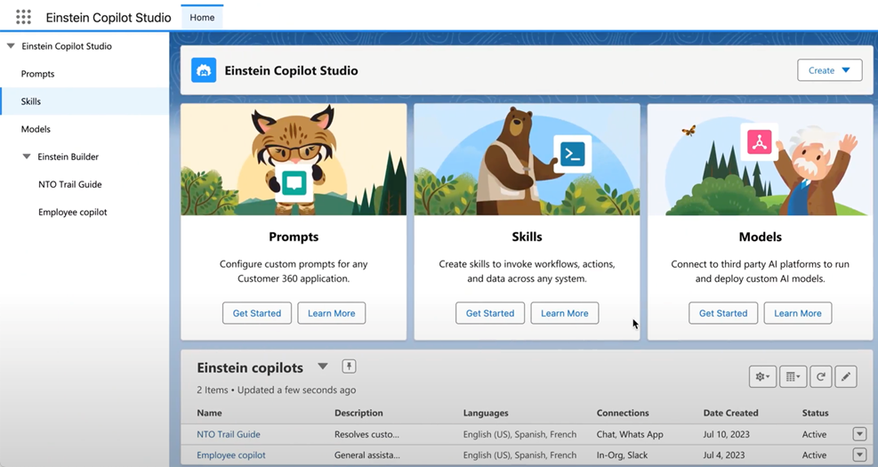Click the pink model icon on Models card
Image resolution: width=878 pixels, height=467 pixels.
(760, 142)
